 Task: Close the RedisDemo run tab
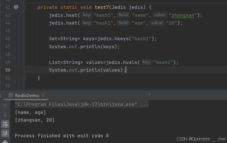tap(43, 95)
